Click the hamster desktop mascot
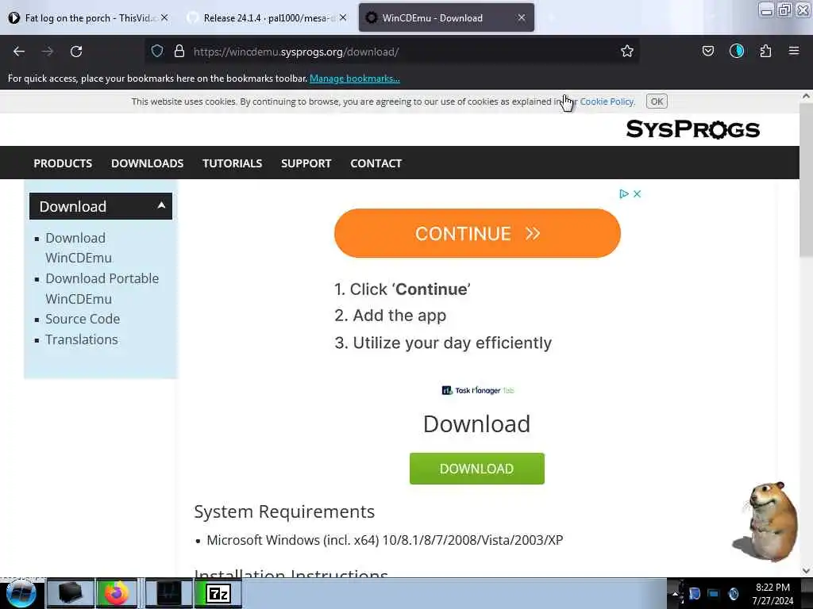813x609 pixels. click(x=766, y=521)
